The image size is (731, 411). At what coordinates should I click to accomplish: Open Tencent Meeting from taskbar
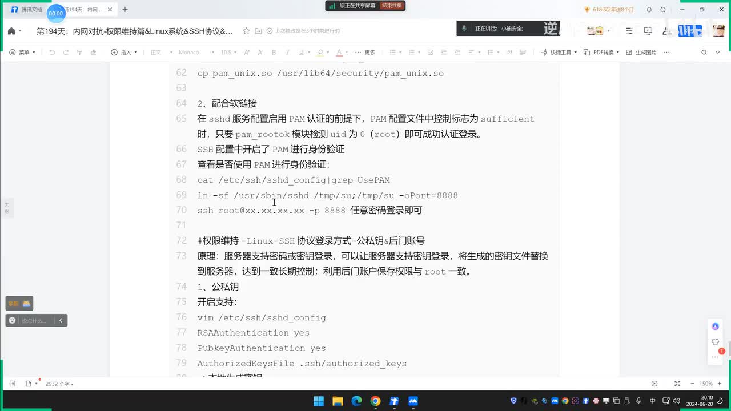413,401
